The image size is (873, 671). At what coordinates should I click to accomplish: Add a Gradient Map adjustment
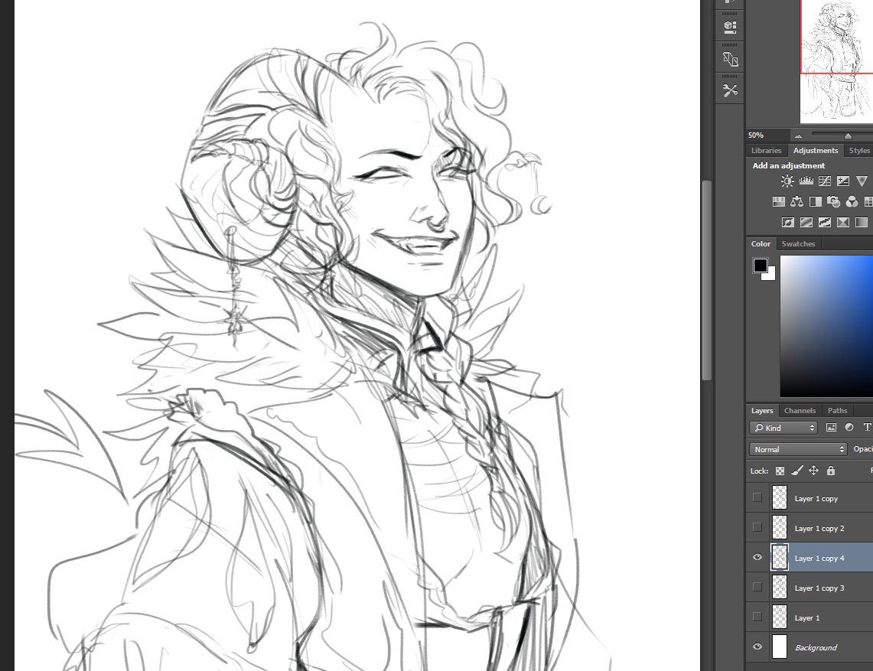coord(862,223)
